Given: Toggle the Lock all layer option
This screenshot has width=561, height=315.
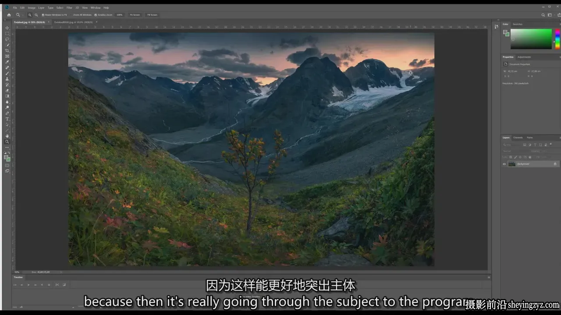Looking at the screenshot, I should (530, 157).
